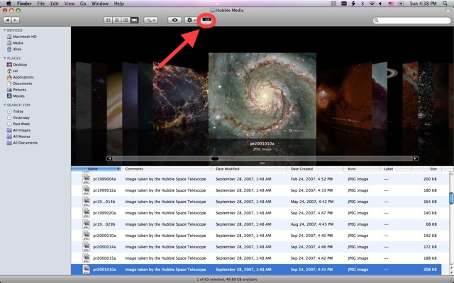This screenshot has height=283, width=454.
Task: Open the View menu
Action: (x=68, y=4)
